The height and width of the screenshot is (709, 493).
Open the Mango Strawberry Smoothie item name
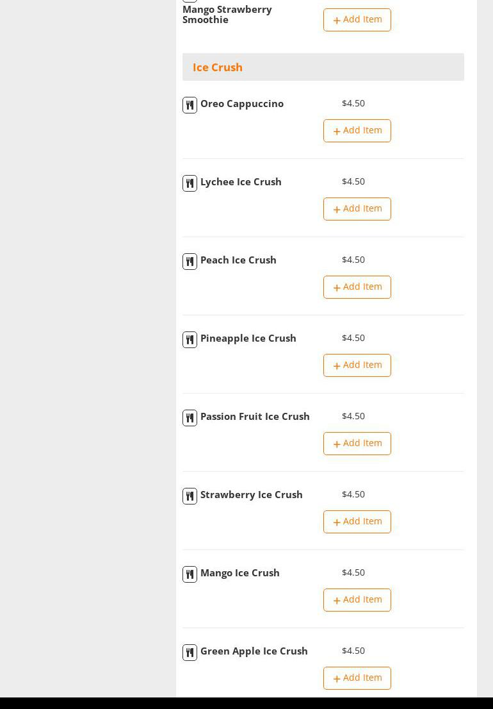(x=227, y=15)
